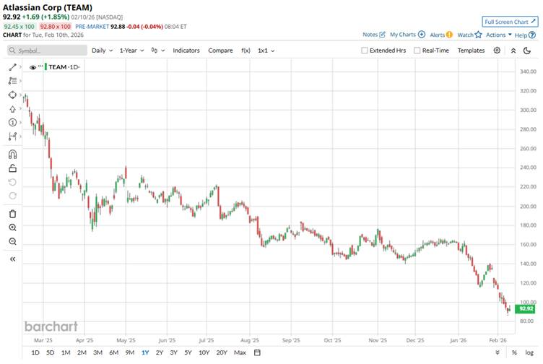Open the Daily interval dropdown

tap(102, 51)
